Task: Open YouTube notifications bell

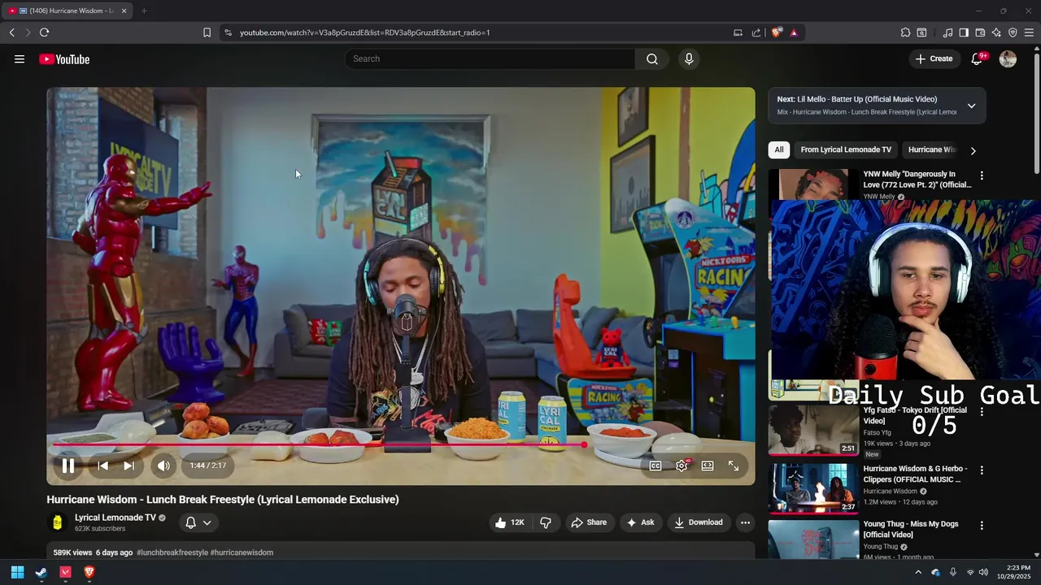Action: click(978, 58)
